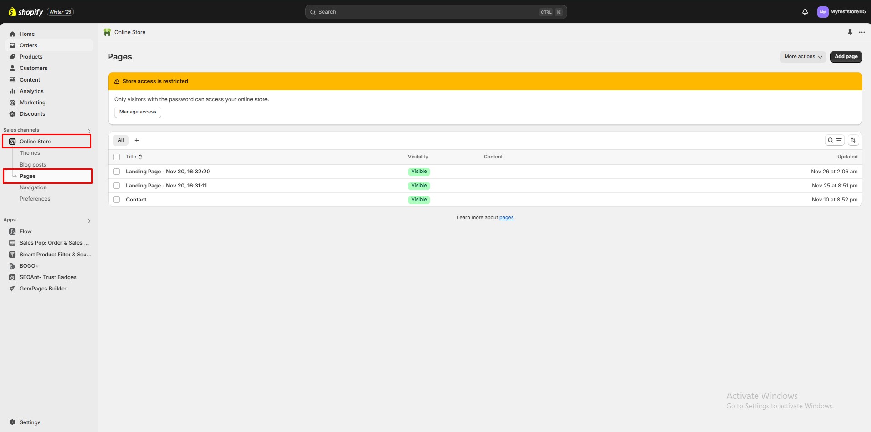Toggle sort order on Title column
Viewport: 871px width, 432px height.
[x=140, y=157]
